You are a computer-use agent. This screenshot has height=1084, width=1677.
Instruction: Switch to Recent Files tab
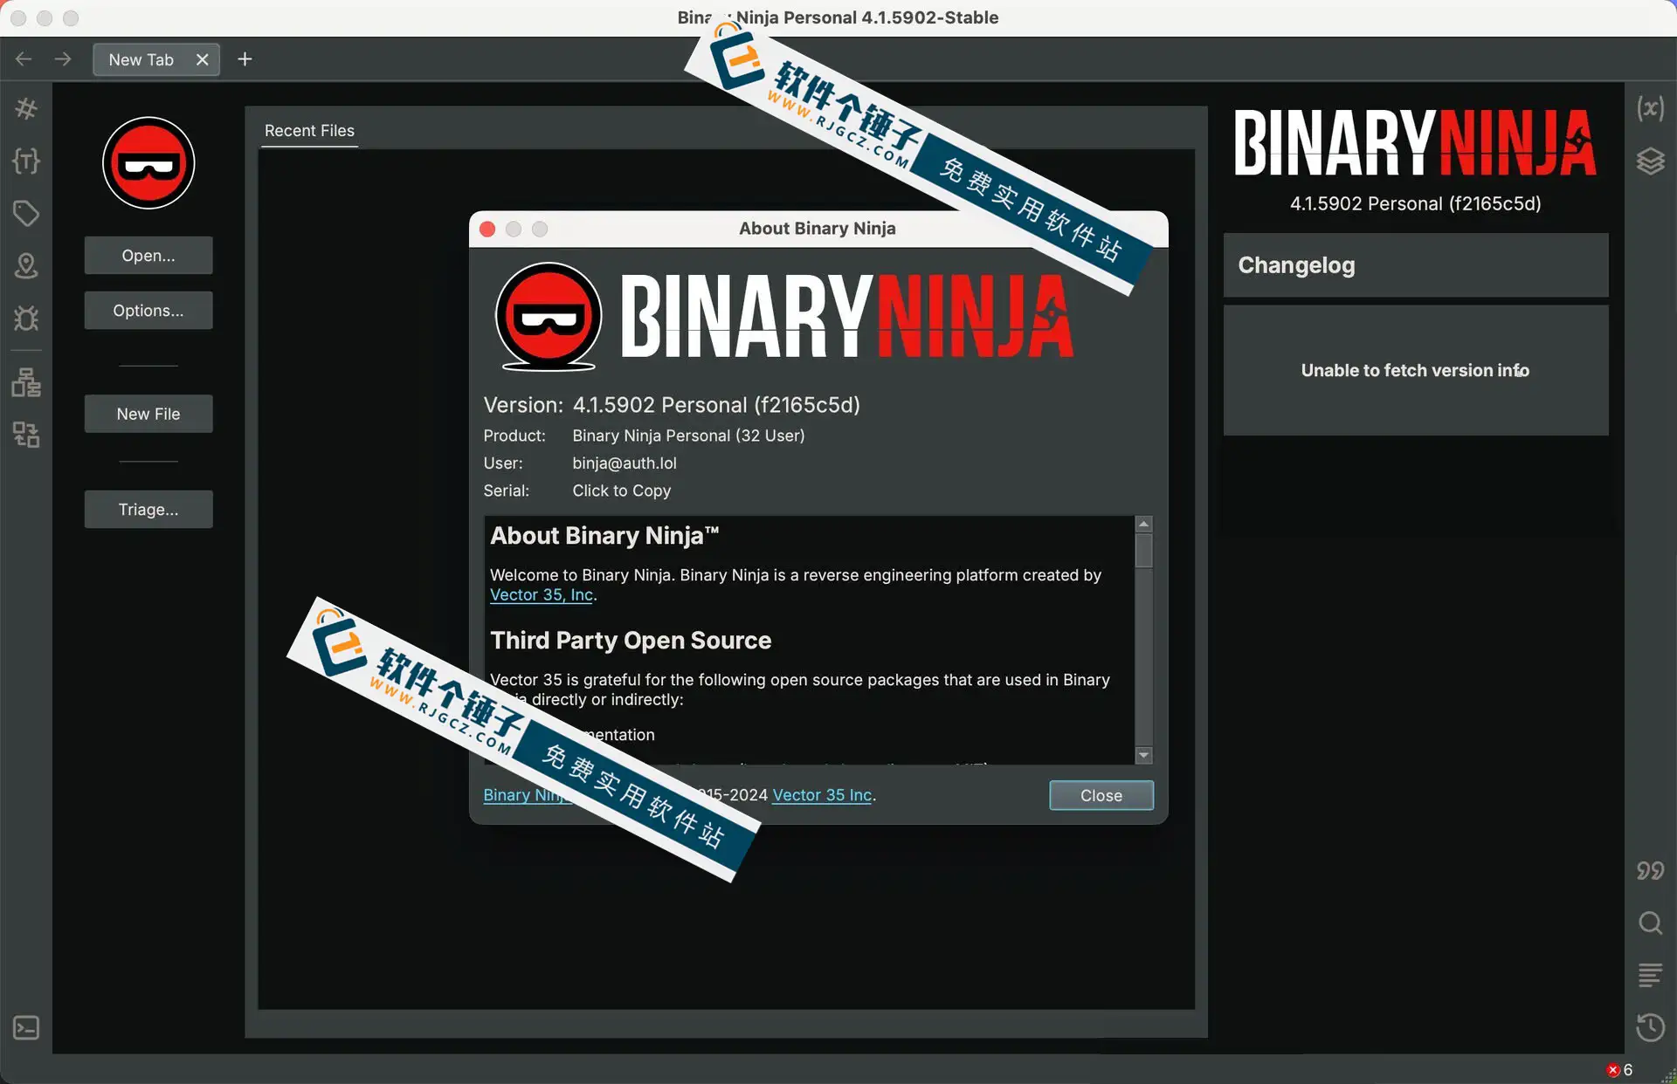[x=309, y=131]
